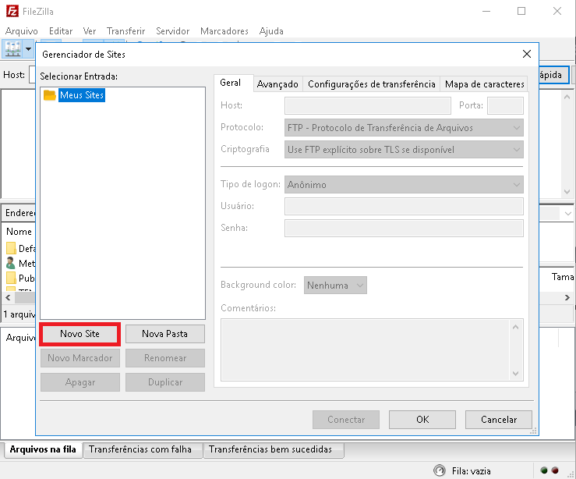Click the Novo Site button
Screen dimensions: 576x479
80,334
